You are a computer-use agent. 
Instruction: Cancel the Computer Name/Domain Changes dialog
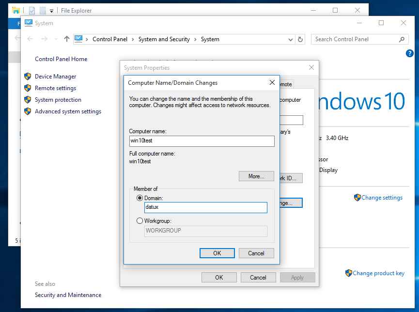tap(256, 253)
